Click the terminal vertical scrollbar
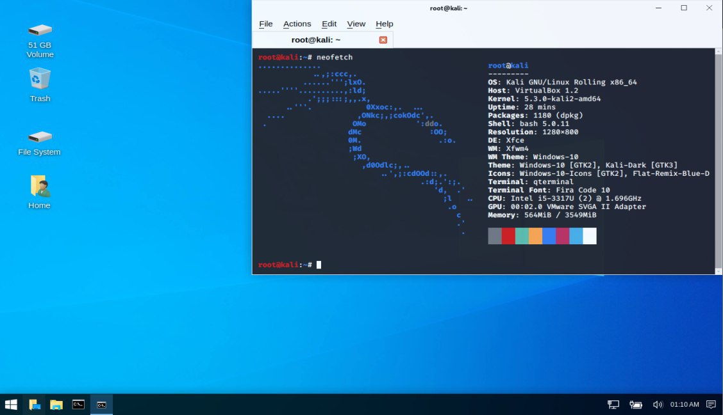Screen dimensions: 723x415 pyautogui.click(x=719, y=161)
